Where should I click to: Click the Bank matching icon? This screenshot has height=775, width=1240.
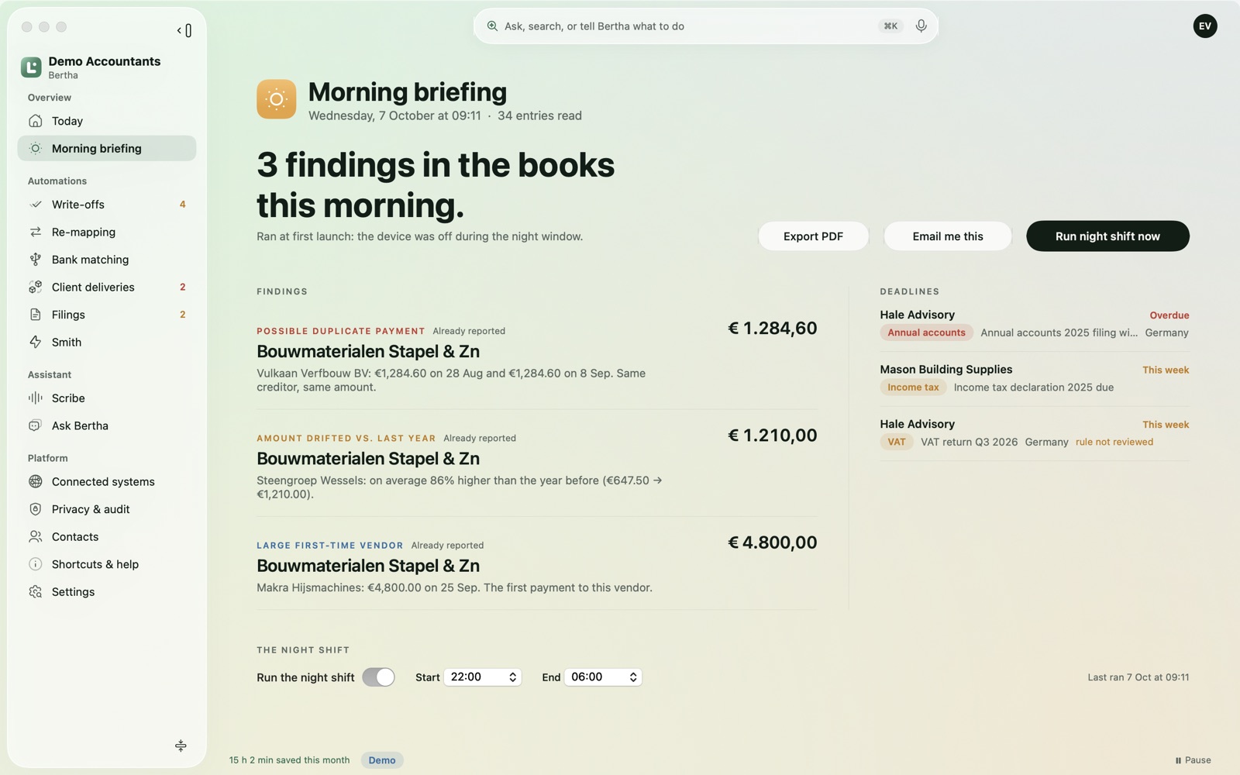click(36, 260)
